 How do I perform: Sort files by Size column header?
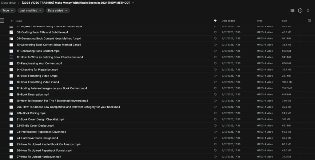click(x=284, y=21)
